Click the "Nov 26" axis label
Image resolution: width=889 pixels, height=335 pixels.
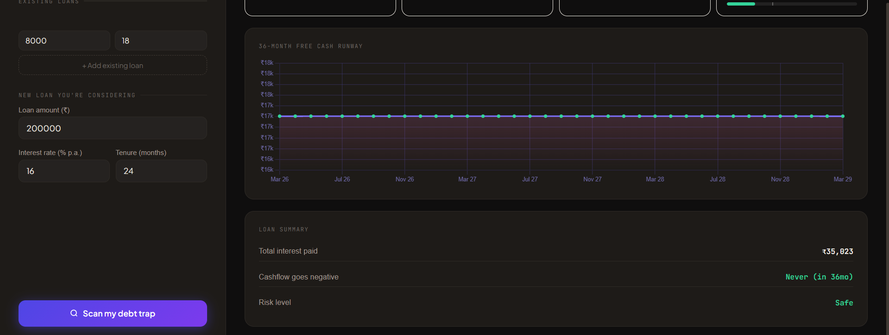(x=405, y=179)
